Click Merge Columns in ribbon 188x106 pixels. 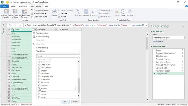[65, 10]
